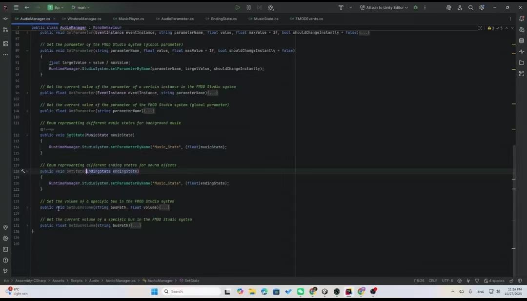Screen dimensions: 527x301
Task: Click the Pause program icon
Action: 249,7
